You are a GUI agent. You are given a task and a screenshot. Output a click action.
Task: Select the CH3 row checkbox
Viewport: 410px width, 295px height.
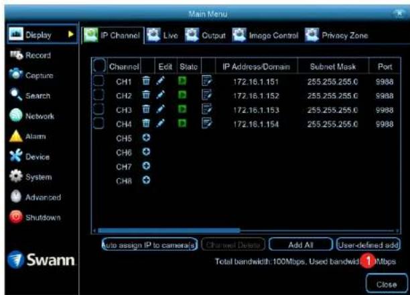(98, 109)
